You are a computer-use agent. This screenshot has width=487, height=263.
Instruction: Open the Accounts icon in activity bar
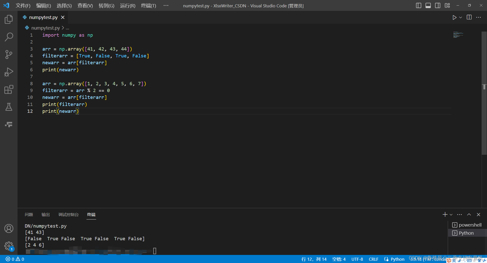tap(9, 229)
